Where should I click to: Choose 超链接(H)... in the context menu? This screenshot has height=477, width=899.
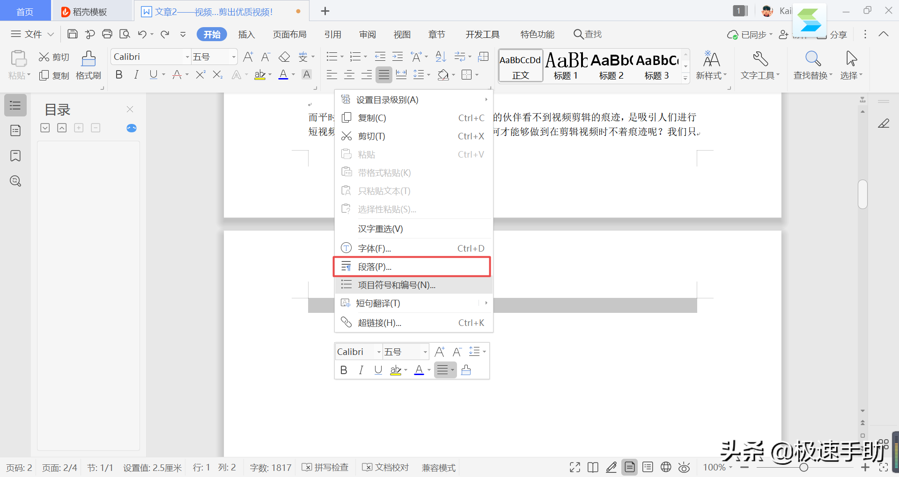coord(414,323)
